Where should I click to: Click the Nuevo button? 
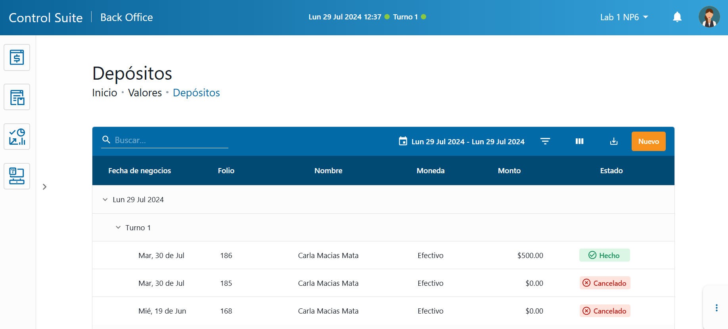point(648,142)
